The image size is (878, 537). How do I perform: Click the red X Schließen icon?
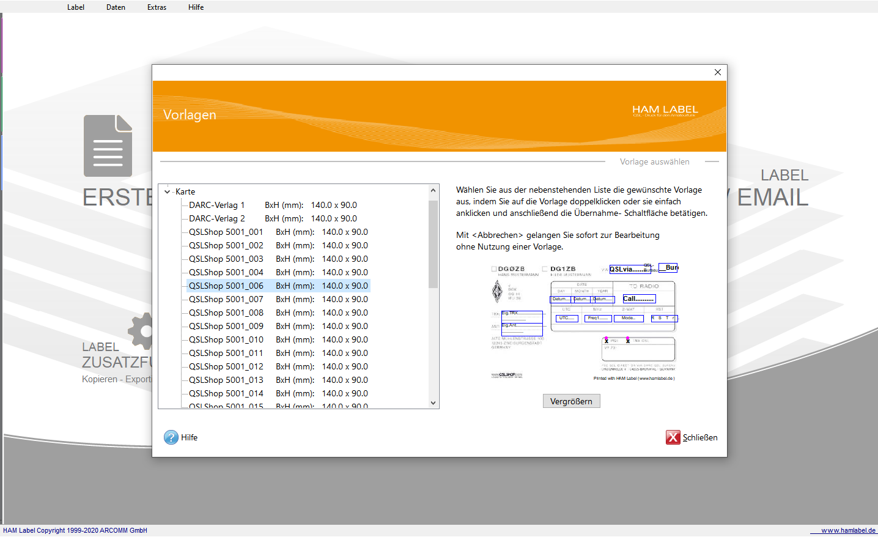(673, 437)
